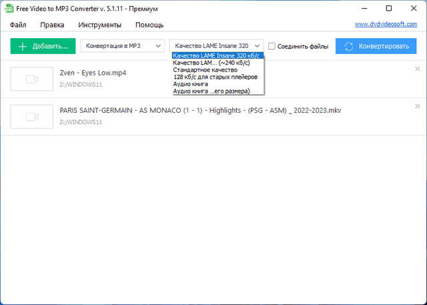The width and height of the screenshot is (427, 305).
Task: Remove the PARIS SAINT-GERMAIN file with its X icon
Action: click(x=418, y=106)
